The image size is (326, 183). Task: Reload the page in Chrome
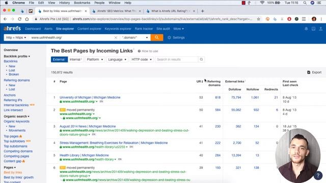pyautogui.click(x=19, y=19)
